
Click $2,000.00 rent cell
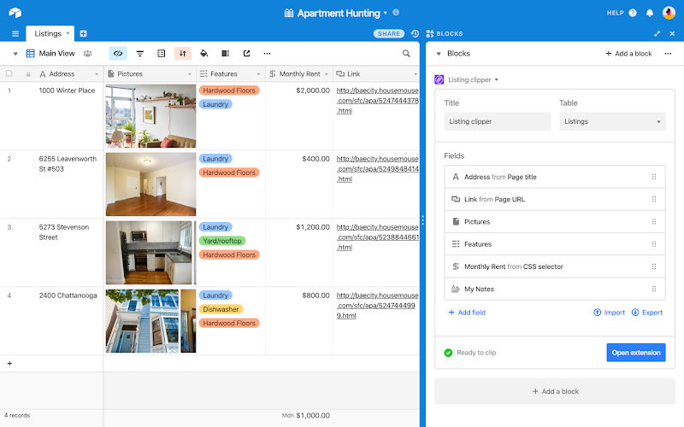tap(299, 116)
